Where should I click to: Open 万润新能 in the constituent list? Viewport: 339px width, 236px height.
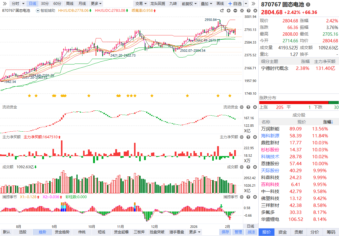point(270,129)
